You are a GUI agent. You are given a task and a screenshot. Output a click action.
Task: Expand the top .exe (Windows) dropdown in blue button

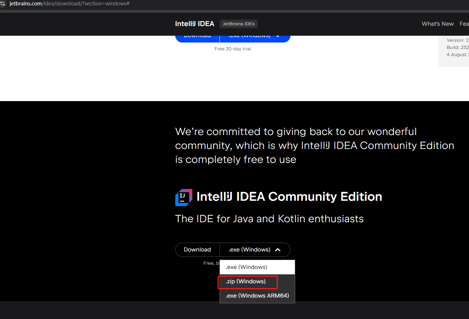pyautogui.click(x=255, y=39)
